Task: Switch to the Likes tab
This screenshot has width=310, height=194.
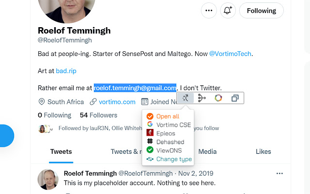Action: pos(263,152)
